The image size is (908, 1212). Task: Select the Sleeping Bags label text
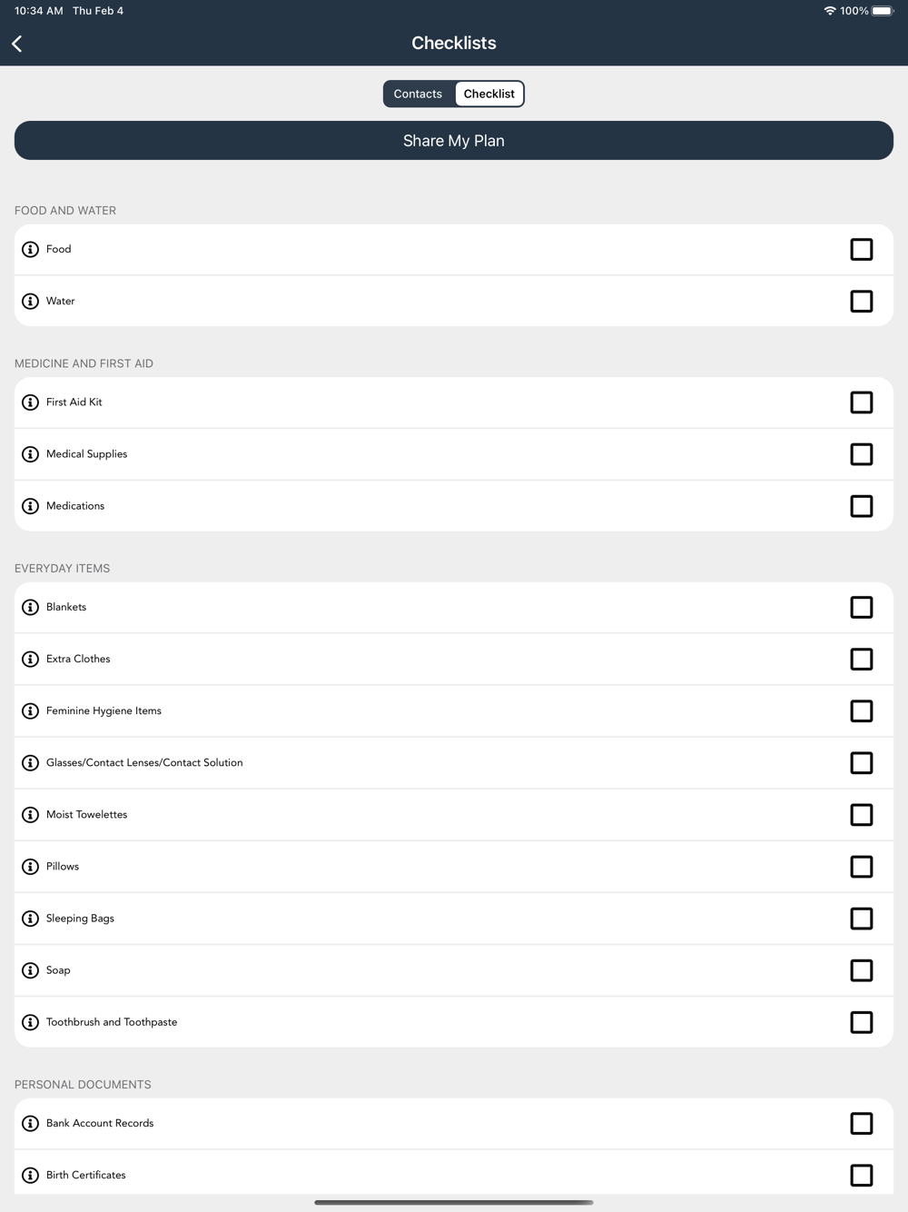click(81, 919)
